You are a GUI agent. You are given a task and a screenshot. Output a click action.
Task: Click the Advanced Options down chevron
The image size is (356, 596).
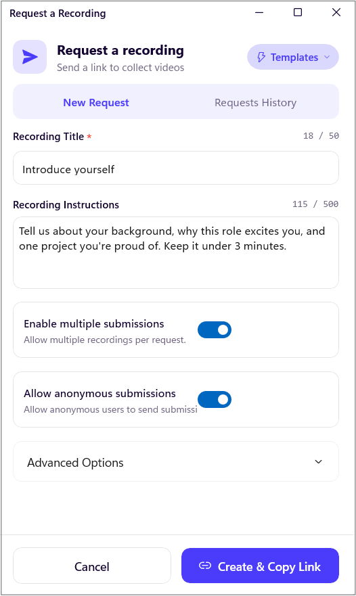coord(318,462)
